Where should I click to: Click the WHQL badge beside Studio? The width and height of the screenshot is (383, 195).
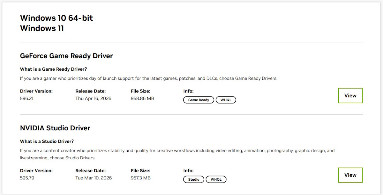[216, 179]
